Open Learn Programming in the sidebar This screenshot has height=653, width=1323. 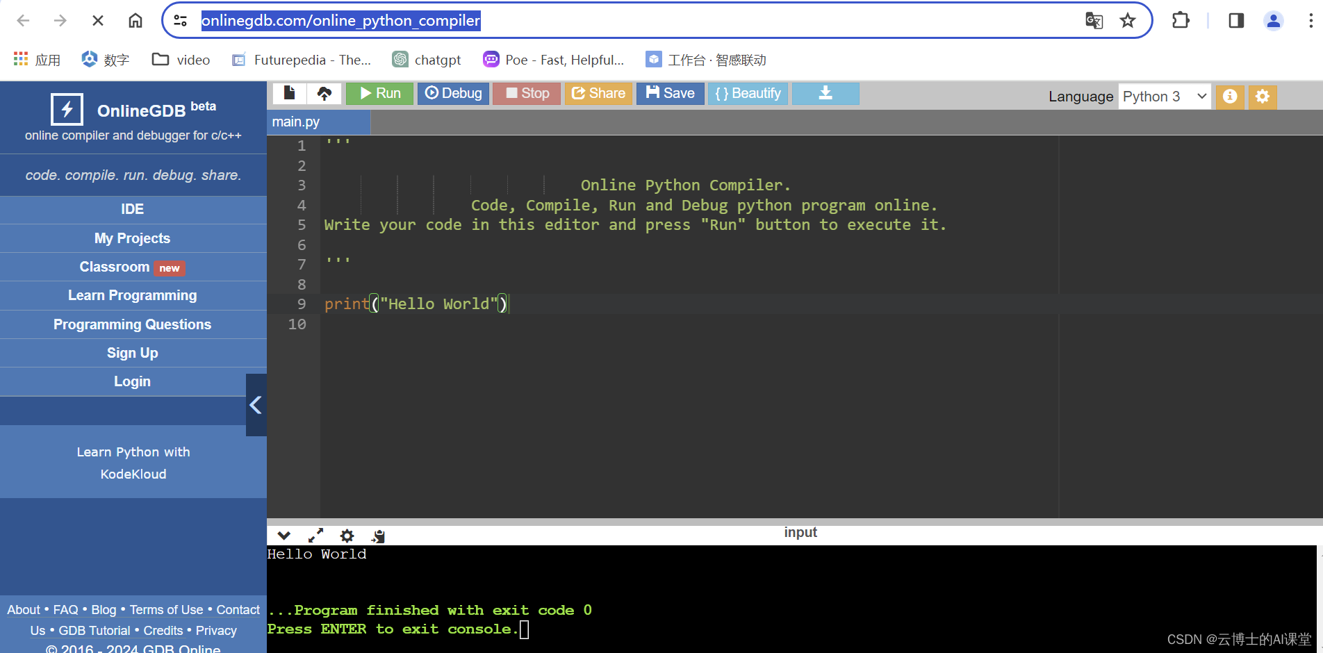(x=132, y=295)
